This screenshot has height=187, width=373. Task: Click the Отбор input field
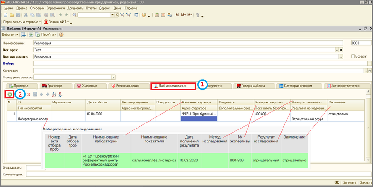(x=200, y=64)
